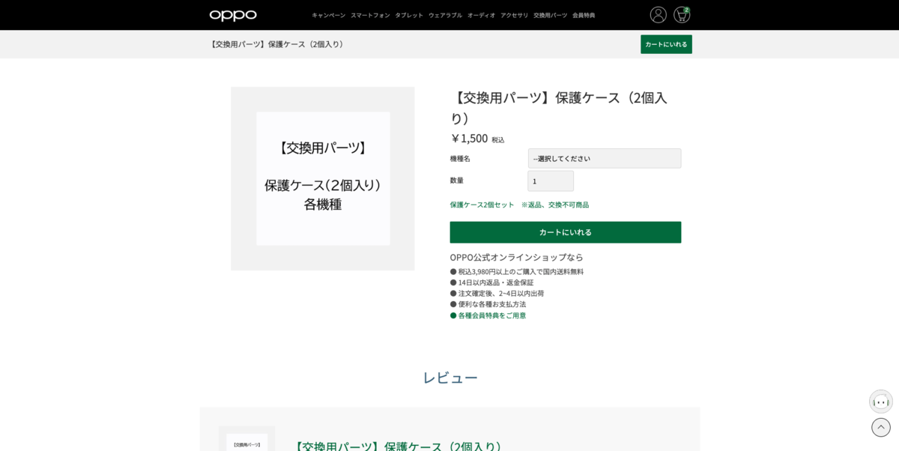
Task: Click the ￥1,500 price text
Action: [x=470, y=138]
